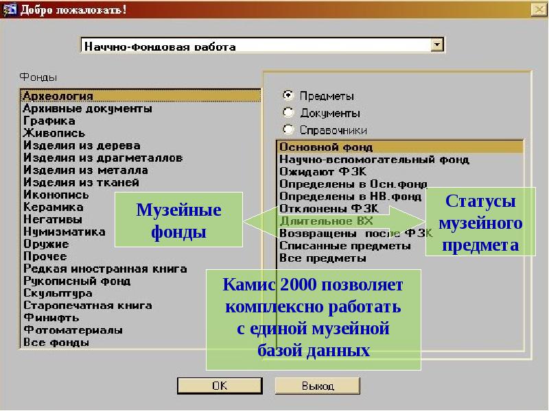The width and height of the screenshot is (549, 411).
Task: Choose the Справочники radio option
Action: point(289,129)
